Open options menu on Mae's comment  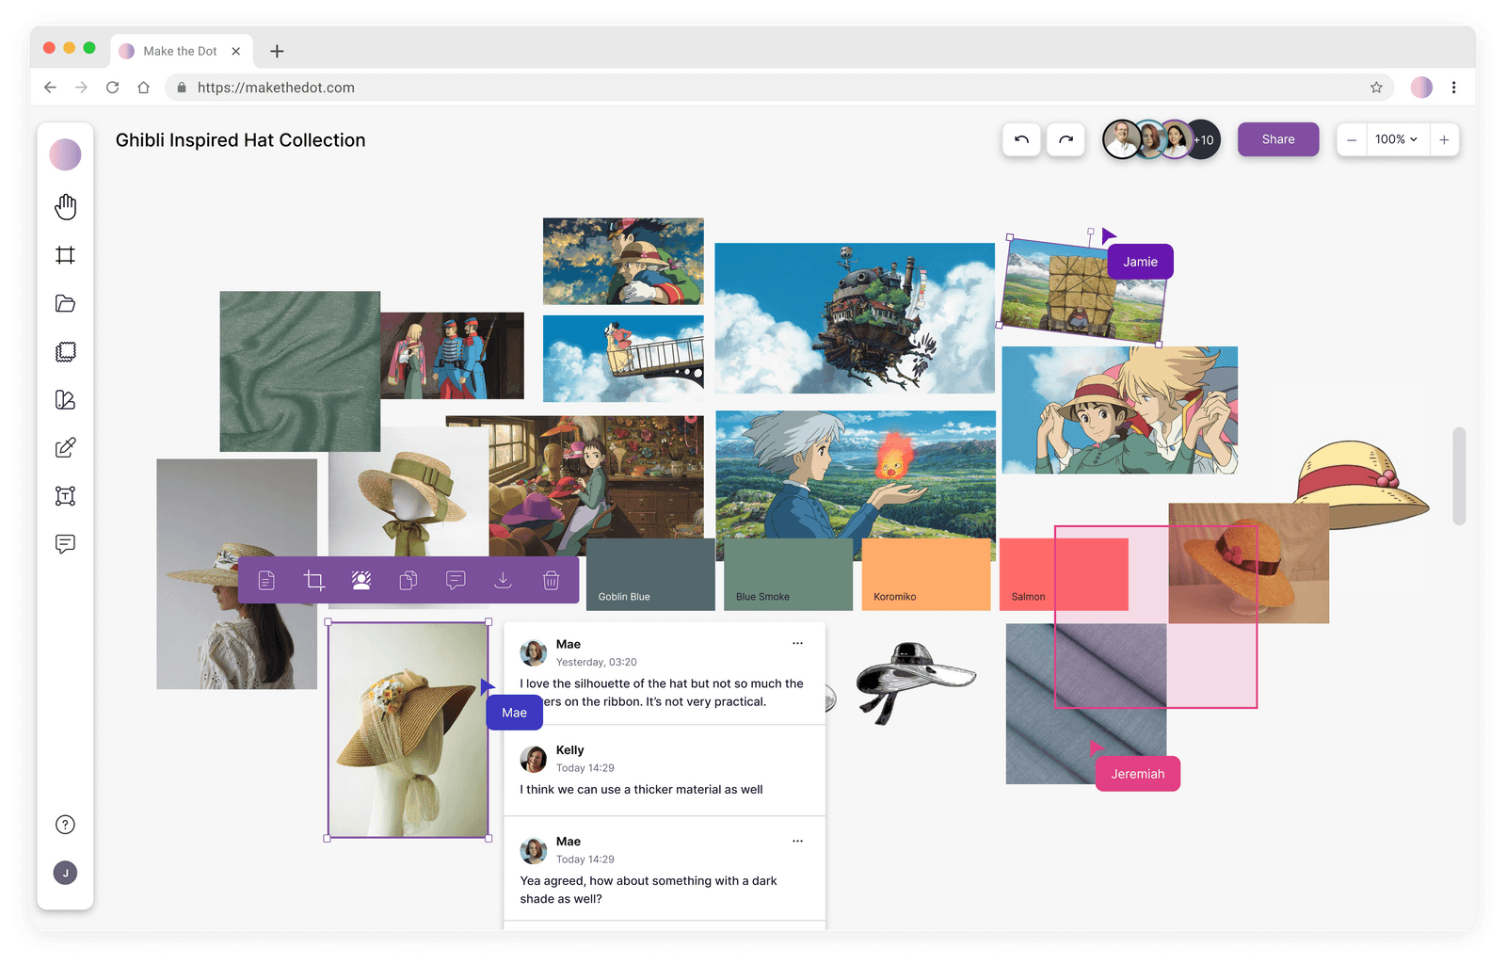(x=797, y=643)
